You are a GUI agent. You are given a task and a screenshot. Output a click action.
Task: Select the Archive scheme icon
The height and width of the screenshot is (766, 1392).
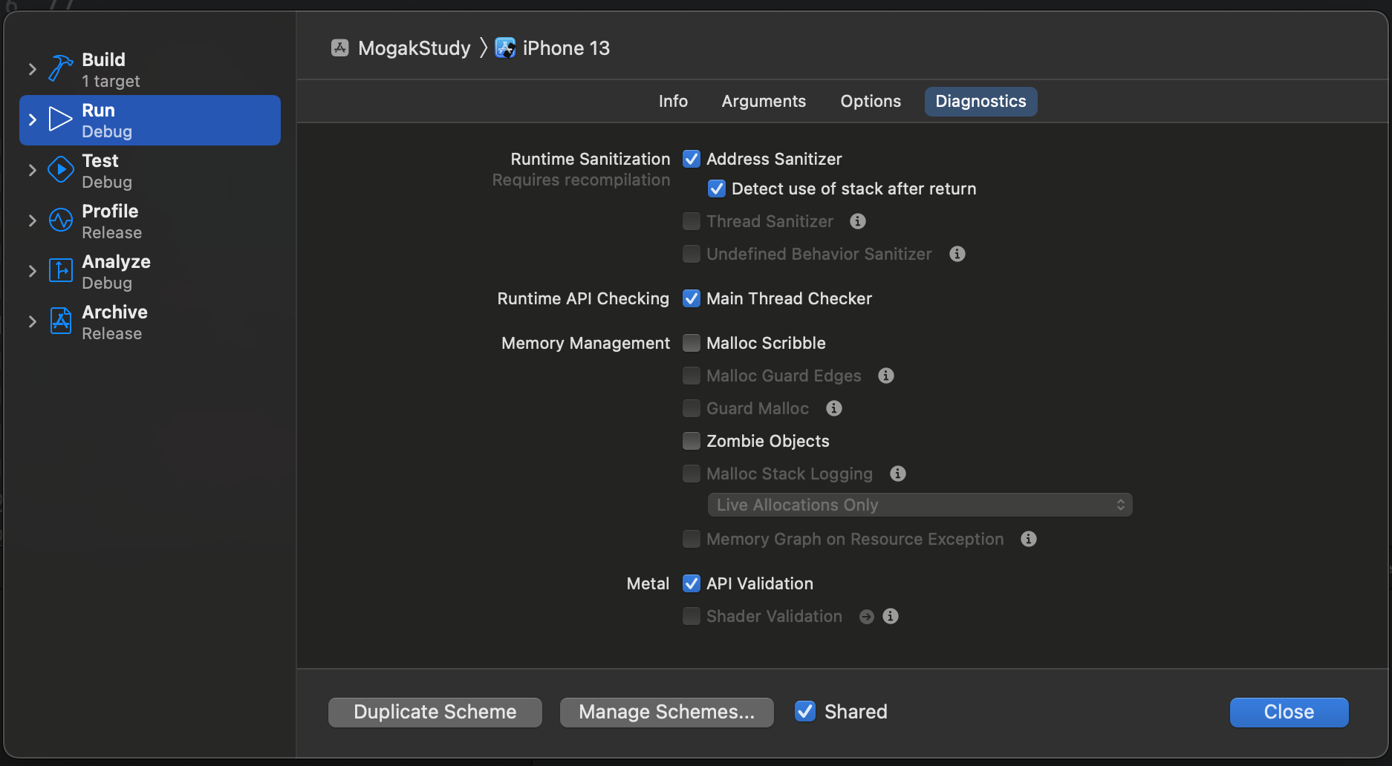tap(59, 321)
